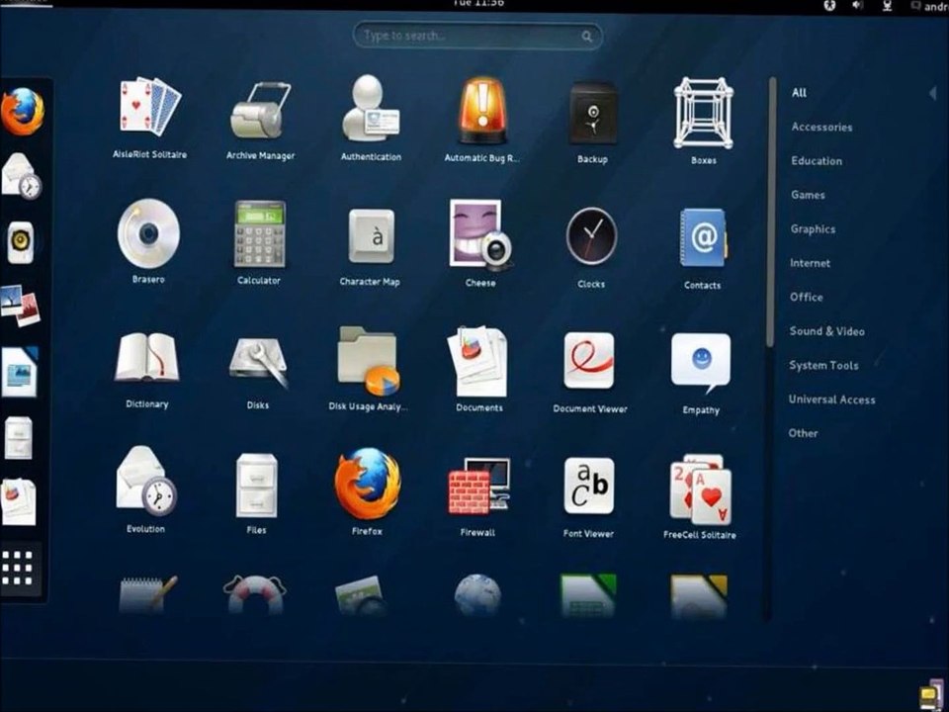Open the network indicator in top bar
The height and width of the screenshot is (712, 949).
(887, 6)
